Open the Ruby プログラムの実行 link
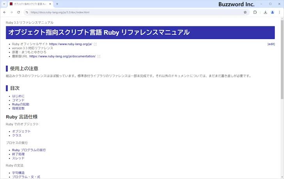The image size is (284, 179). click(29, 150)
